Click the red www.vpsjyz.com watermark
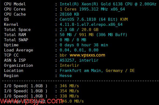The height and width of the screenshot is (105, 159). [x=31, y=101]
